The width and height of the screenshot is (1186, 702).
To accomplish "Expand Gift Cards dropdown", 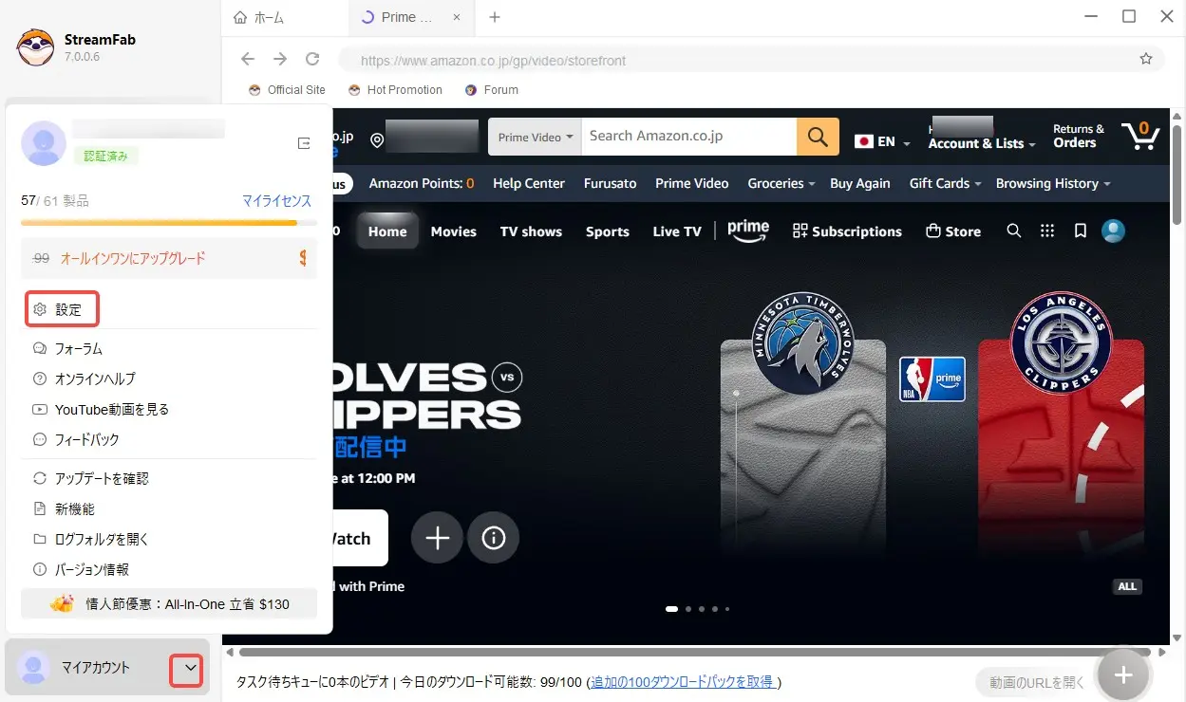I will coord(946,183).
